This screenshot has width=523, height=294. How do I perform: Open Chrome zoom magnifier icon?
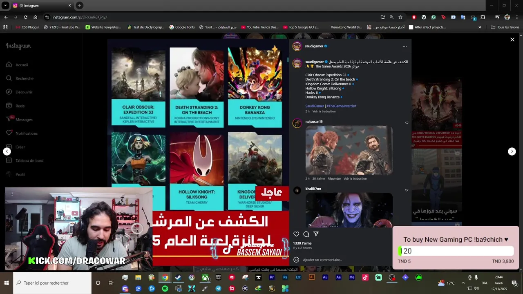(x=391, y=17)
